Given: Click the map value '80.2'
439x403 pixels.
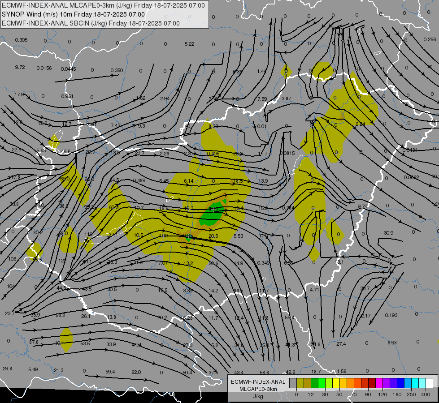Looking at the screenshot, I should (x=38, y=232).
